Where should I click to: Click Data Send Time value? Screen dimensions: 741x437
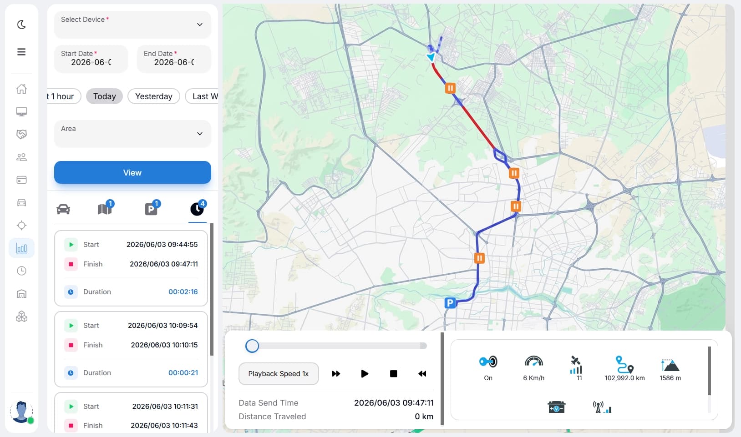click(394, 403)
